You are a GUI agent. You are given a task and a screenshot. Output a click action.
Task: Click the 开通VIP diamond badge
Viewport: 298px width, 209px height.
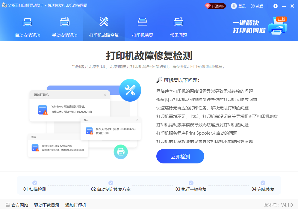[215, 6]
